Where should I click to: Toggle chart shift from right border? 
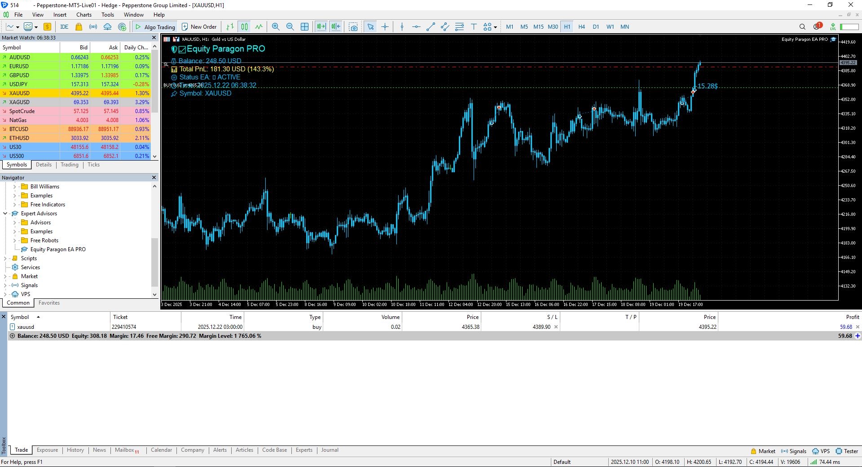336,27
